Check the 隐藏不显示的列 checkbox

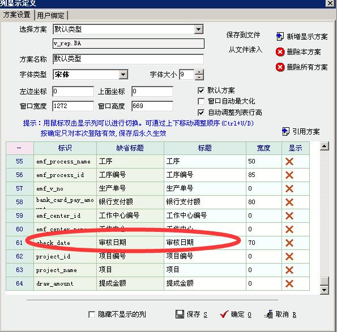pyautogui.click(x=92, y=314)
